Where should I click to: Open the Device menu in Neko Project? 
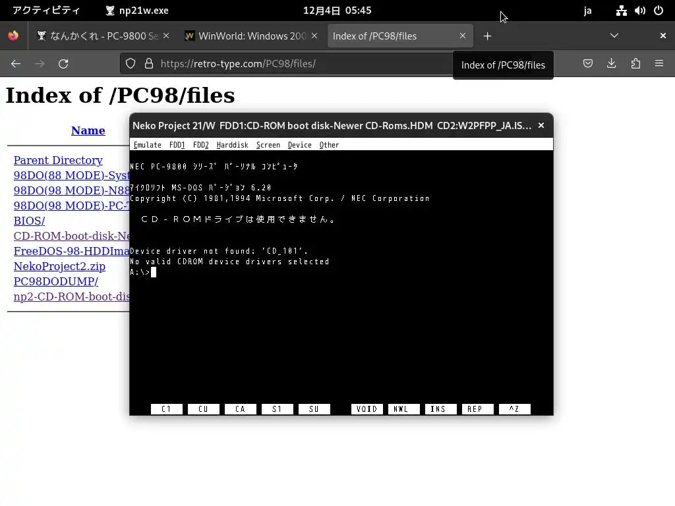[300, 145]
